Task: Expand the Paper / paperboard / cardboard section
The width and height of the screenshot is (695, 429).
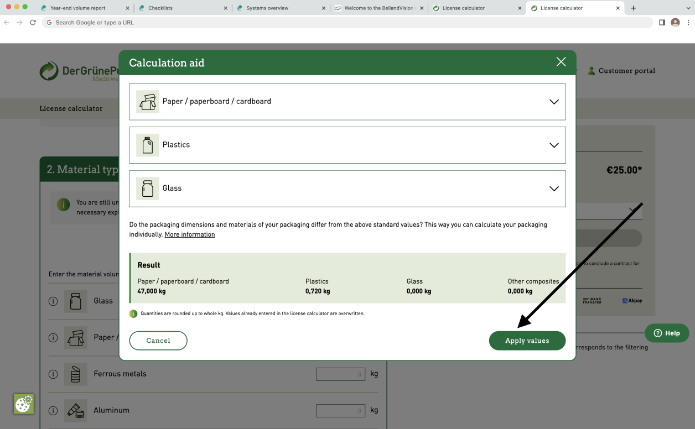Action: tap(553, 102)
